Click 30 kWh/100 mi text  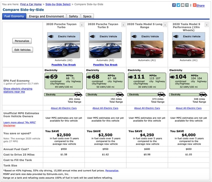[x=147, y=87]
